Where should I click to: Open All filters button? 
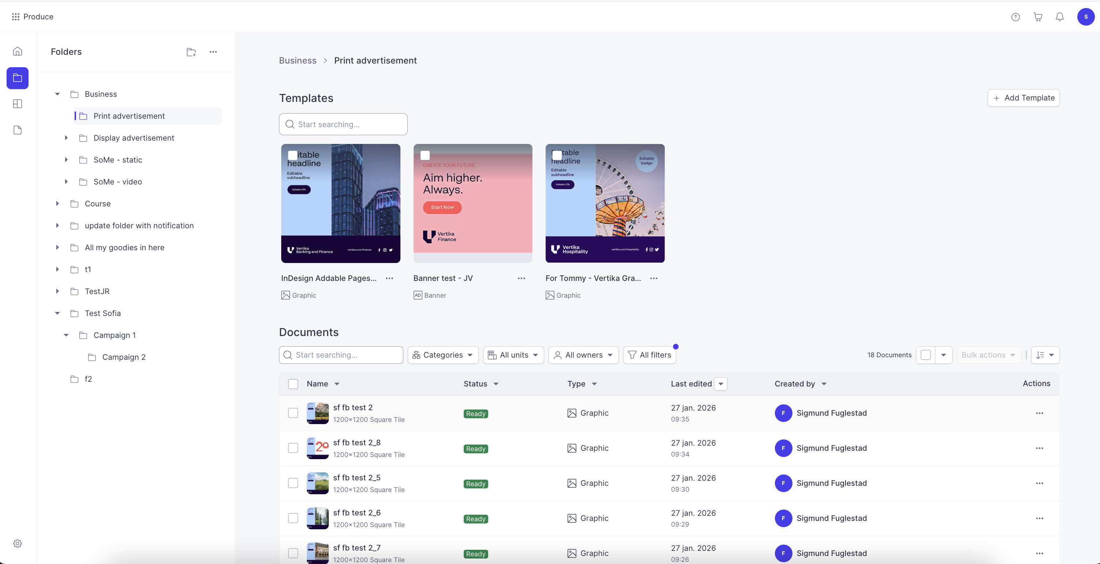point(649,355)
